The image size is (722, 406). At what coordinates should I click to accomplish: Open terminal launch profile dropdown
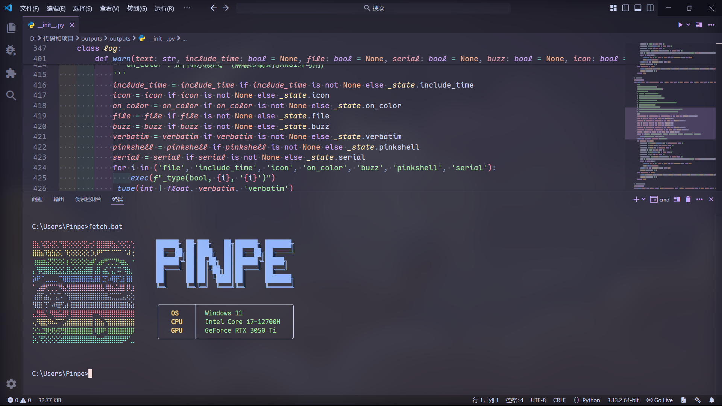click(x=644, y=199)
